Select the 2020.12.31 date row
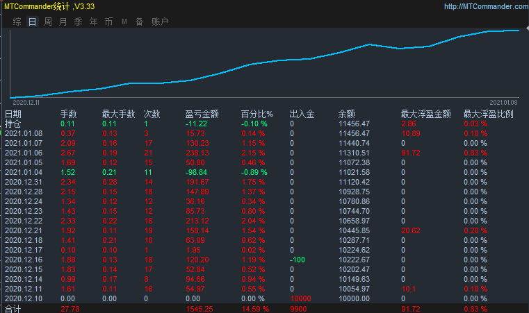 point(24,183)
